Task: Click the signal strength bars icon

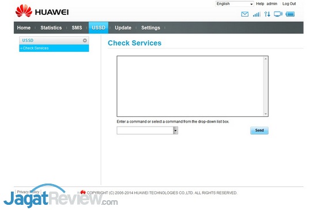Action: coord(256,14)
